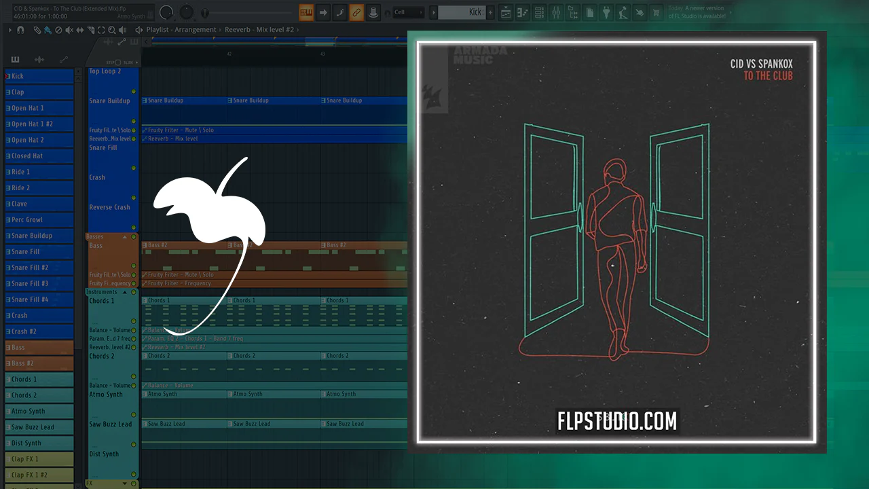Click Playlist - Arrangement breadcrumb

pyautogui.click(x=181, y=30)
